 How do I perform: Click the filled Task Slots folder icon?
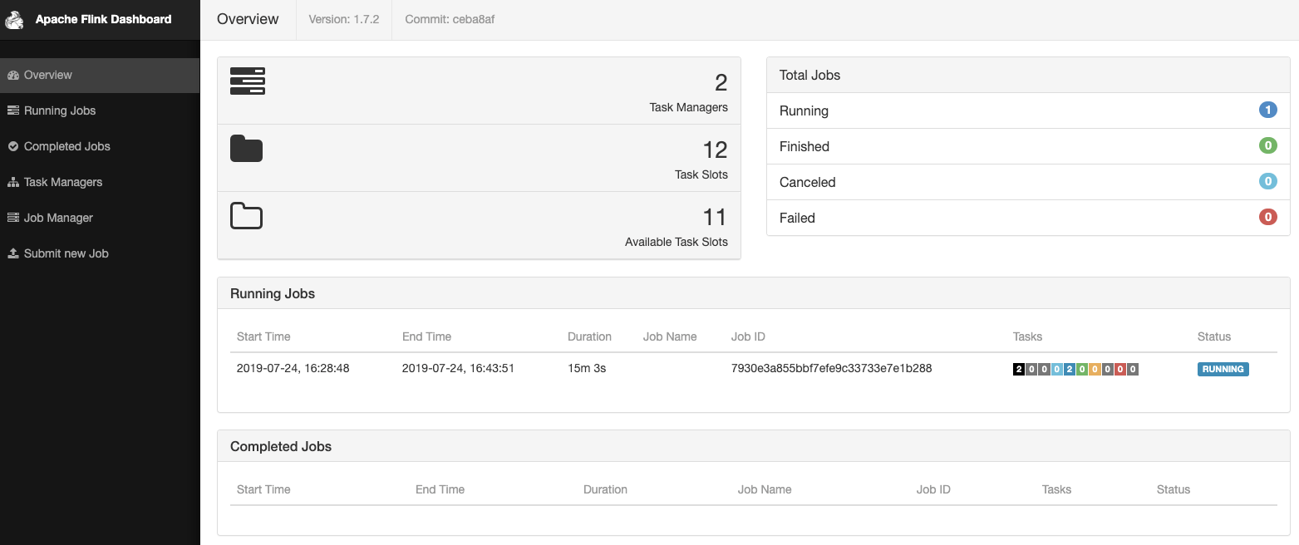(x=246, y=149)
